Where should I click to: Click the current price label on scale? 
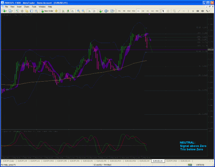click(x=211, y=50)
